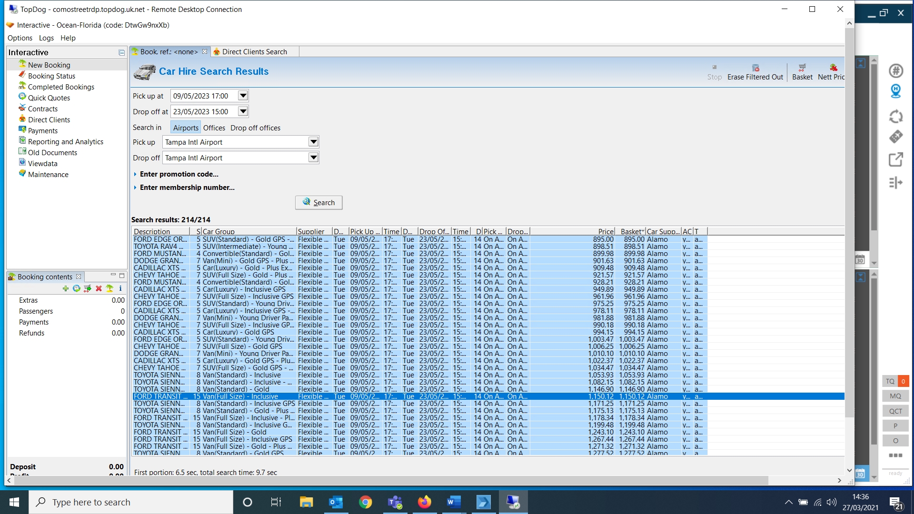Screen dimensions: 914x514
Task: Click the red X delete icon in Booking contents
Action: 99,288
